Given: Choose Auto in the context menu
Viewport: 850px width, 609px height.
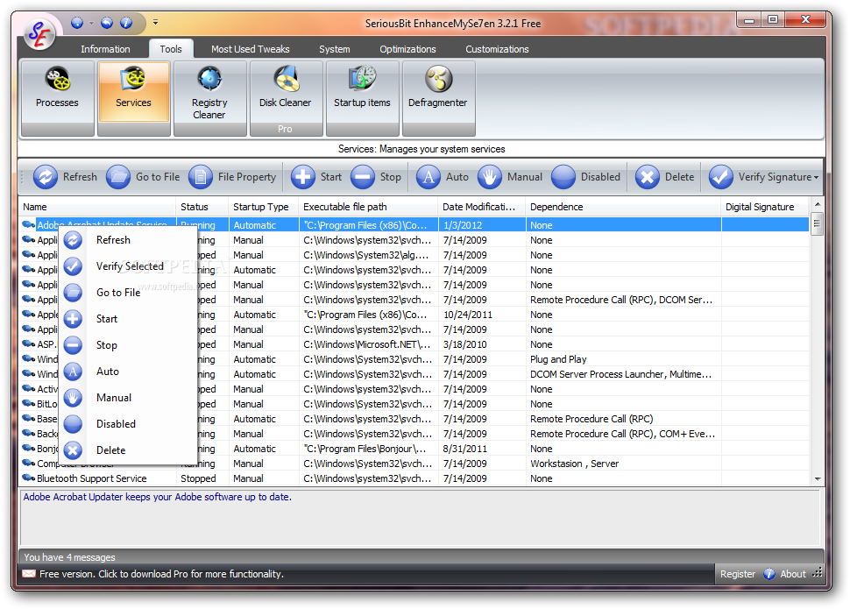Looking at the screenshot, I should coord(127,372).
